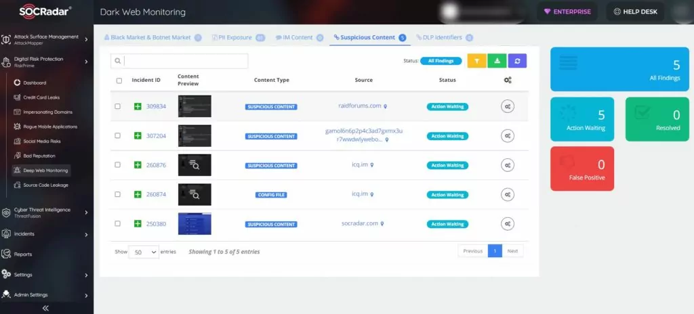694x314 pixels.
Task: Go to the Next page
Action: pyautogui.click(x=512, y=251)
